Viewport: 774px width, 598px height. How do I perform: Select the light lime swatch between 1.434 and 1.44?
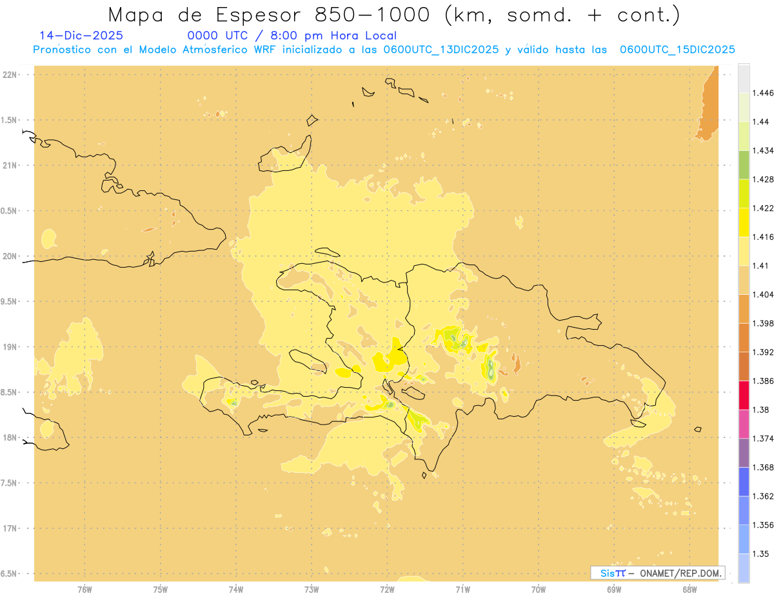[744, 136]
